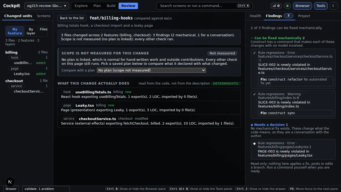Click the Not measured scope badge
The height and width of the screenshot is (192, 341).
coord(222,53)
